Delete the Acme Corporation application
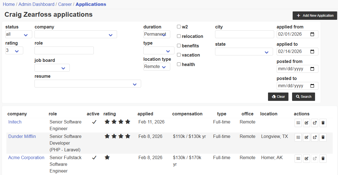Viewport: 338px width, 175px height. click(x=323, y=158)
